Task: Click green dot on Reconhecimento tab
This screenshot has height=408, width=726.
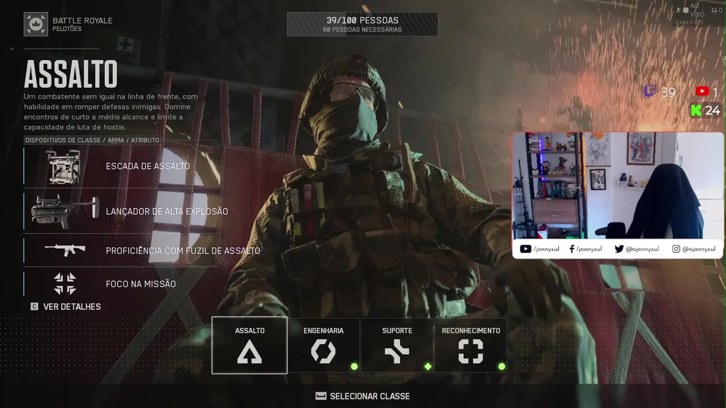Action: click(x=501, y=367)
